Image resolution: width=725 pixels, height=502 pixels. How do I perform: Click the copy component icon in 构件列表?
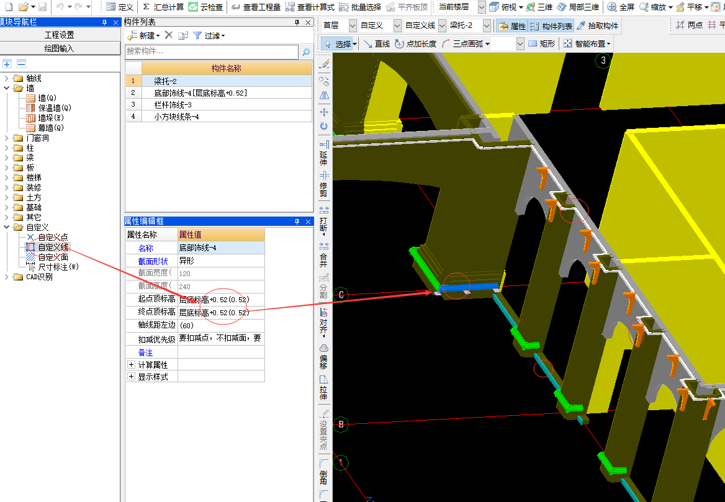(182, 35)
